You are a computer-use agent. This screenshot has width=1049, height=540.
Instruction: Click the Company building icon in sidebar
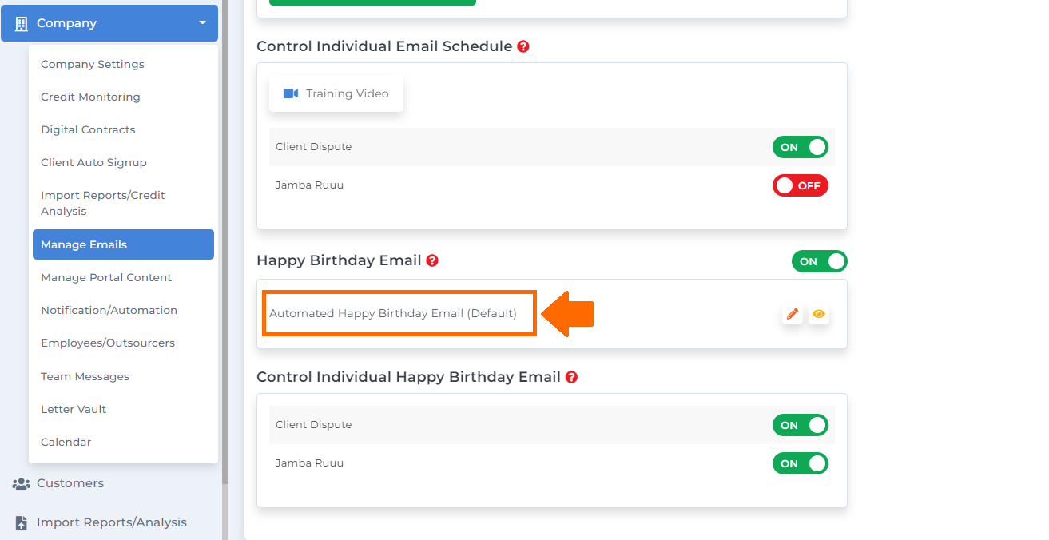[22, 23]
